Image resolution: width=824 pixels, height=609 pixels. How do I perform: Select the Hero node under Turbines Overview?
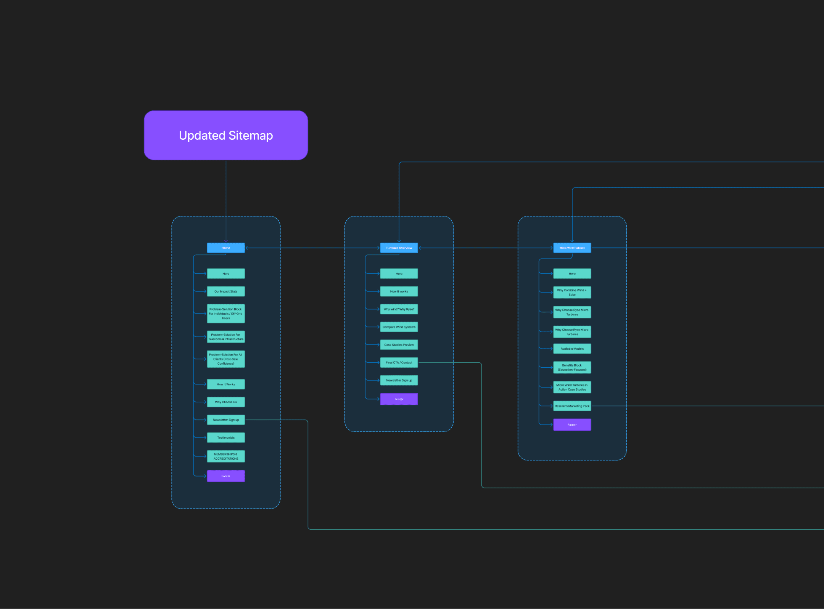399,274
